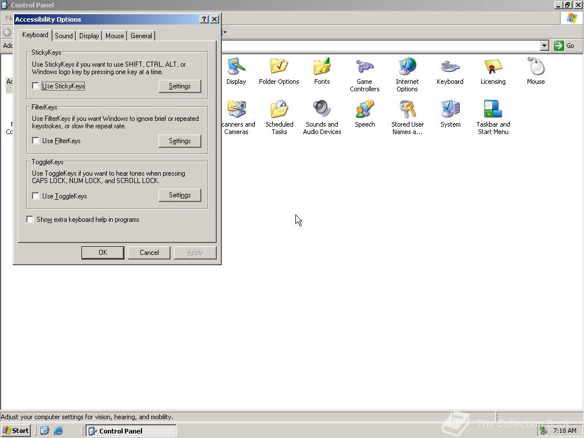Open Stored User Names and Passwords icon
This screenshot has height=438, width=584.
[x=407, y=117]
